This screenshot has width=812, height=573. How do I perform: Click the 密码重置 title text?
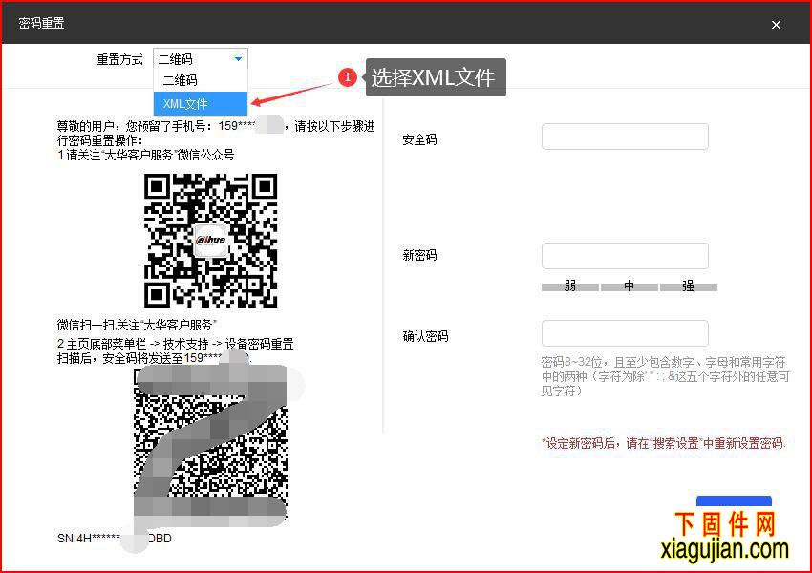coord(41,23)
